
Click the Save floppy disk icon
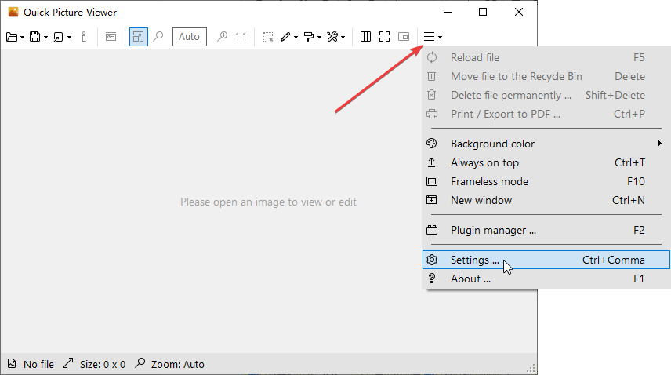(34, 37)
